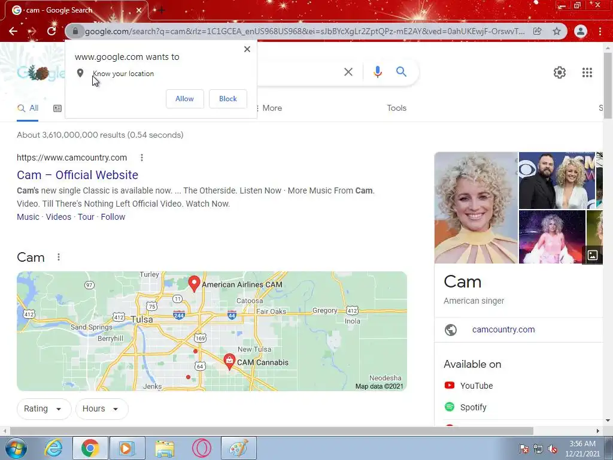Open the share page icon in address bar
The width and height of the screenshot is (613, 460).
point(537,31)
